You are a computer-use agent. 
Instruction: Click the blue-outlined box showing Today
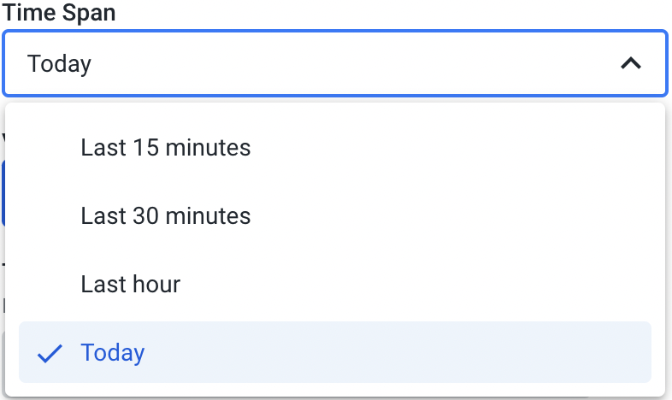335,63
